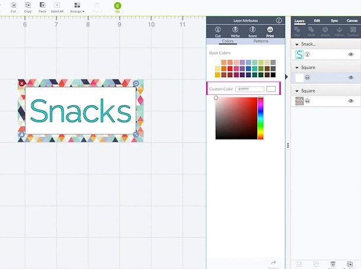This screenshot has height=269, width=361.
Task: Pick the teal basic color swatch in middle row
Action: pos(255,68)
